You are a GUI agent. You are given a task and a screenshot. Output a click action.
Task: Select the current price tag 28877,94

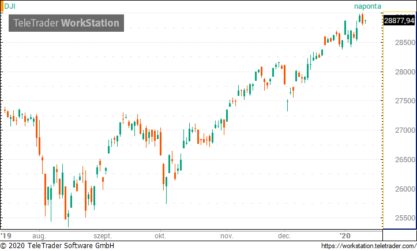399,21
